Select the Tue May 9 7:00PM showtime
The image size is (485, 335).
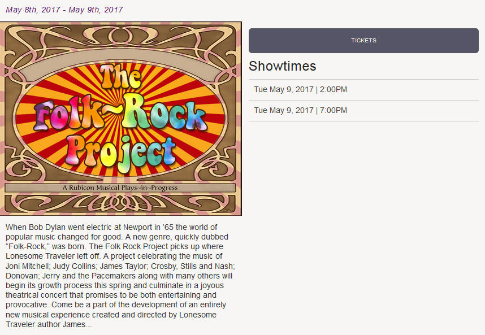300,111
